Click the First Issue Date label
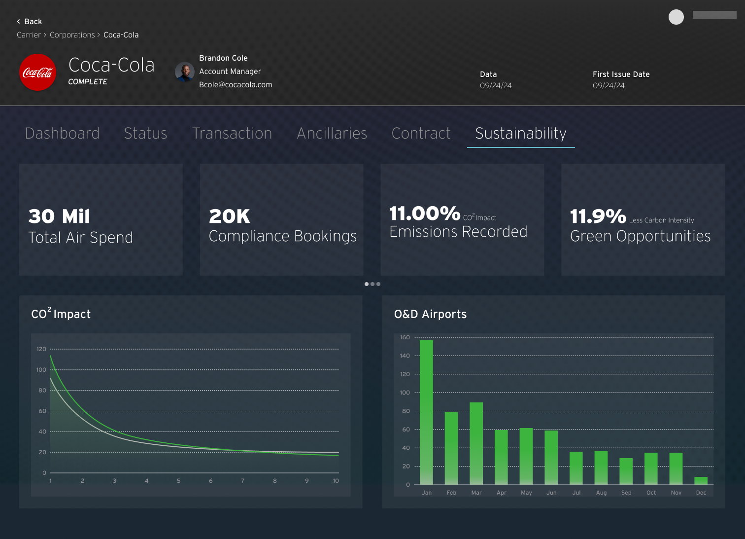This screenshot has height=539, width=745. (x=621, y=74)
